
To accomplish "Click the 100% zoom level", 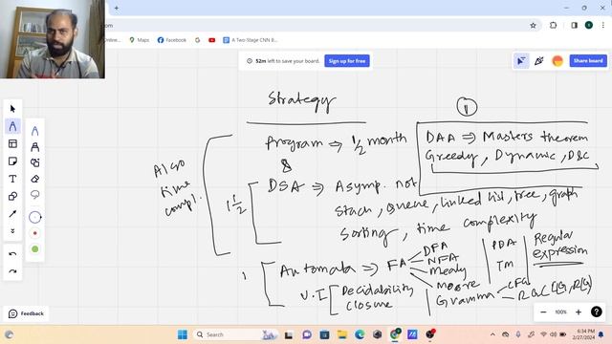I will tap(560, 312).
